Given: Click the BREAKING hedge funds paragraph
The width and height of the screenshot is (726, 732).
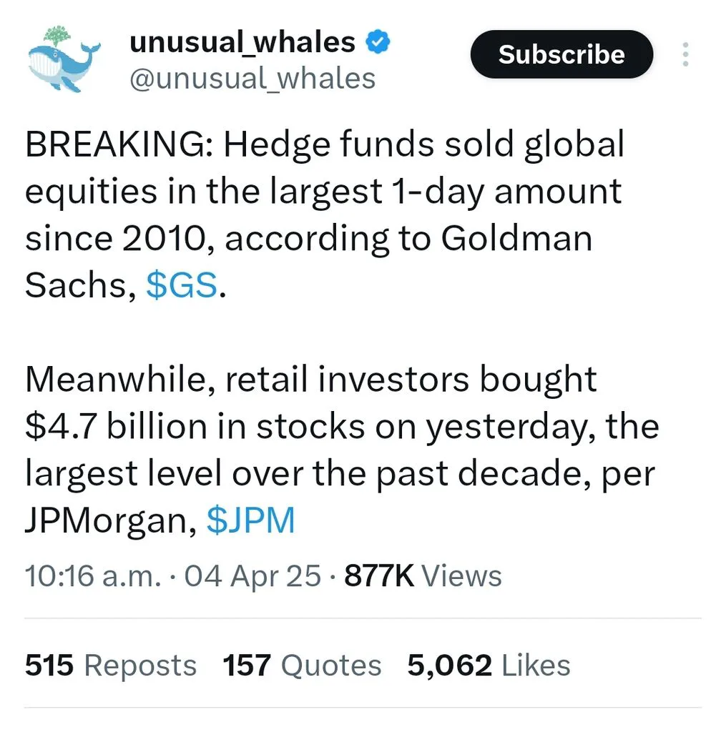Looking at the screenshot, I should pos(325,214).
